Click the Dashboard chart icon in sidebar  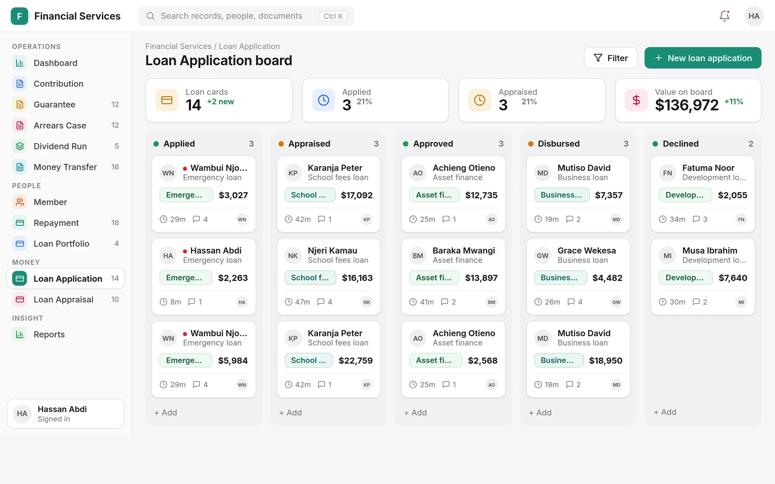(20, 63)
